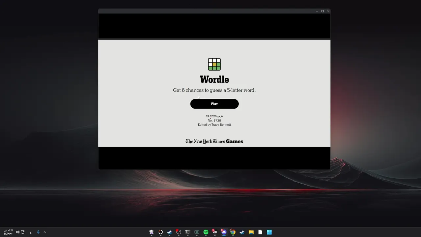Open the anime avatar app in taskbar
Screen dimensions: 421x237
point(151,232)
